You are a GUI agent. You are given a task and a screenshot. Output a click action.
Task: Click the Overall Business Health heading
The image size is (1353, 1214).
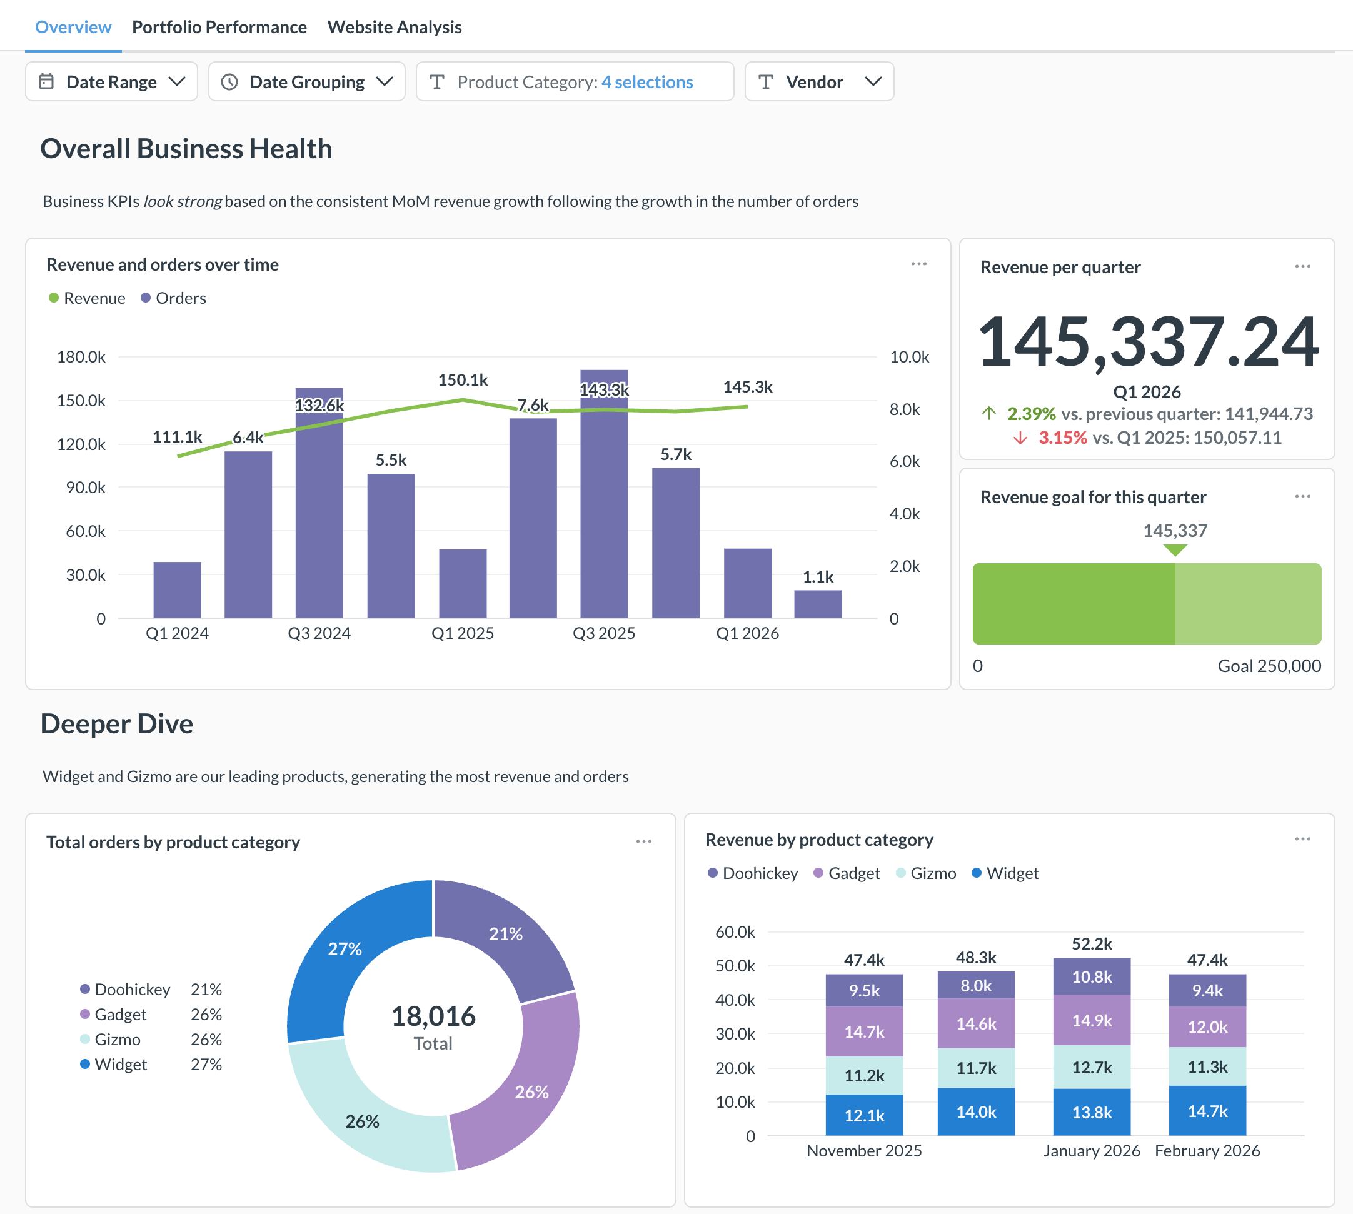186,148
